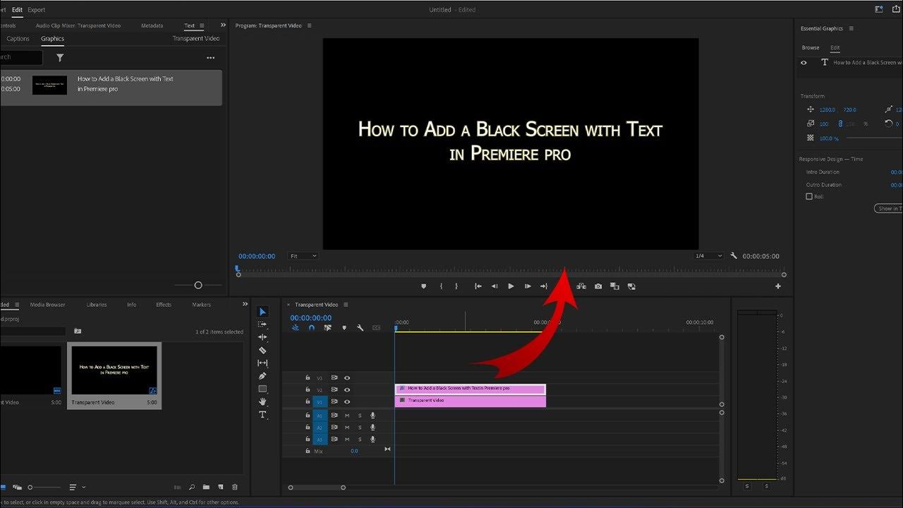Enable voice-over record on A3
903x508 pixels.
372,439
